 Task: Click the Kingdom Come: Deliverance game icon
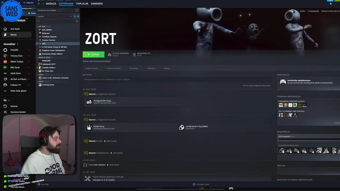click(x=40, y=50)
